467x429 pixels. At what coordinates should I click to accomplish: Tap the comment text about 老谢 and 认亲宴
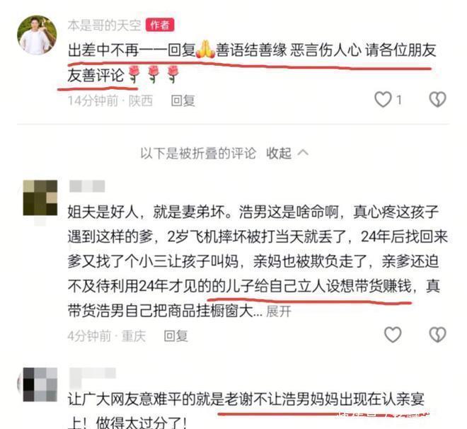pyautogui.click(x=246, y=411)
